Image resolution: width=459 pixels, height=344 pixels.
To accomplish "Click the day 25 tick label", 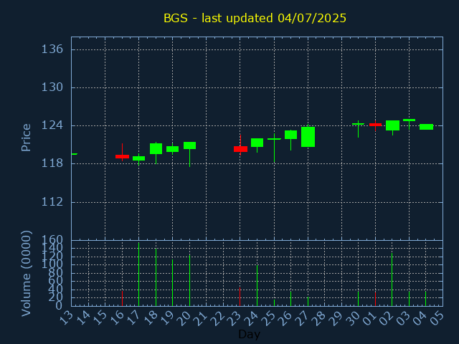I will click(x=269, y=318).
